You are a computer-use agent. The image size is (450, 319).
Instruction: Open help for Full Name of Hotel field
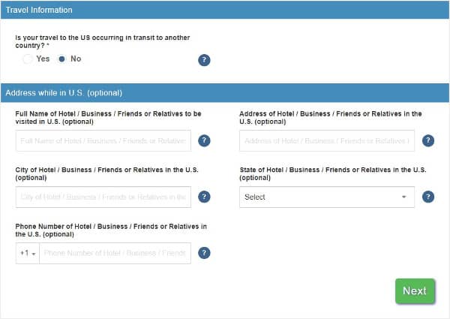point(204,140)
